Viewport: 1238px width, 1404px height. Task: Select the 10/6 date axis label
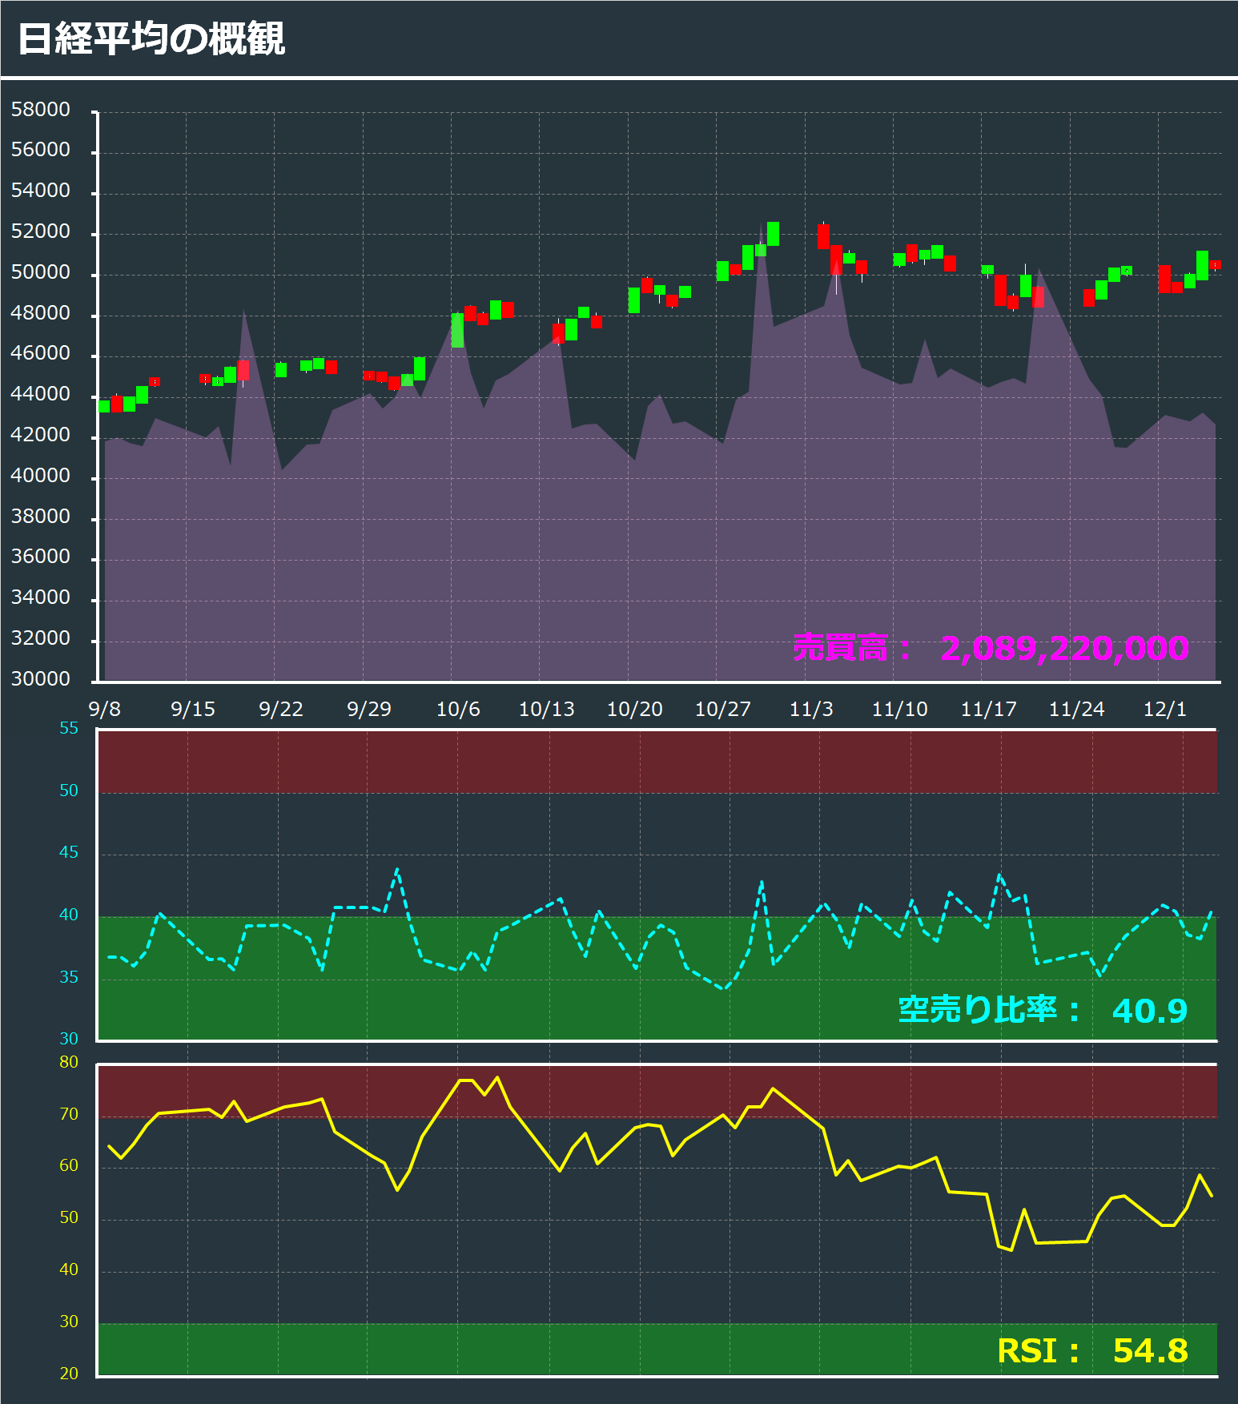(458, 709)
